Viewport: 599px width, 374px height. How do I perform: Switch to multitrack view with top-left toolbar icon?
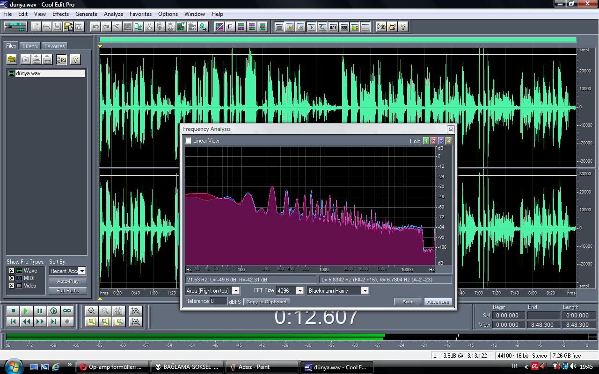[x=15, y=27]
